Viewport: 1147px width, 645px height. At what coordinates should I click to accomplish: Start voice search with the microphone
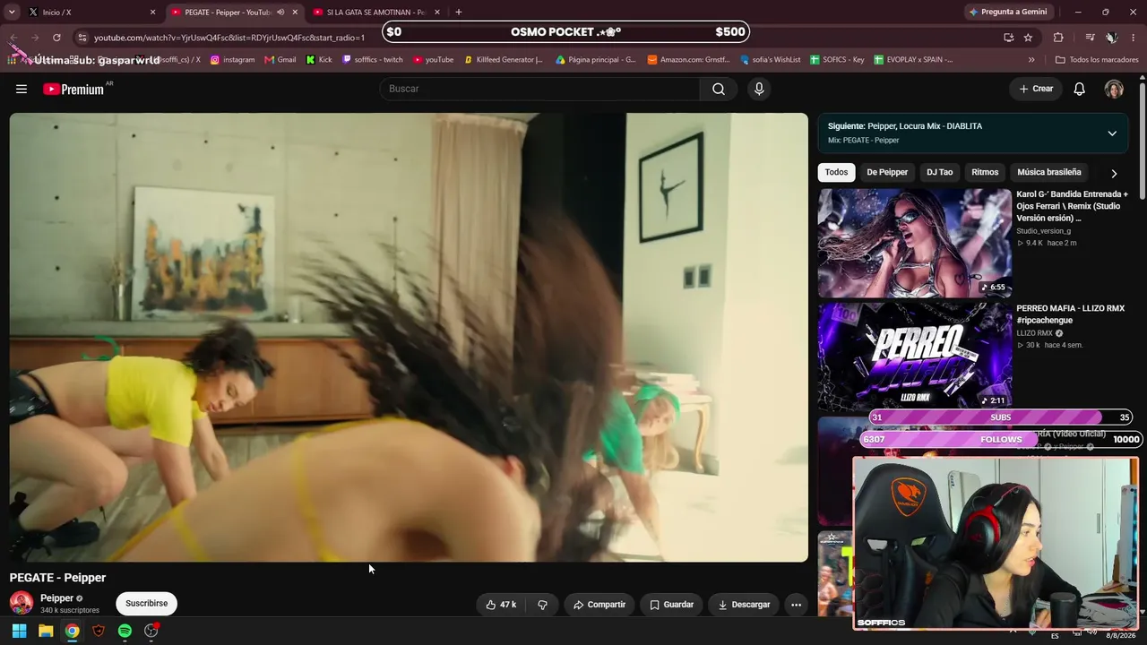click(759, 89)
